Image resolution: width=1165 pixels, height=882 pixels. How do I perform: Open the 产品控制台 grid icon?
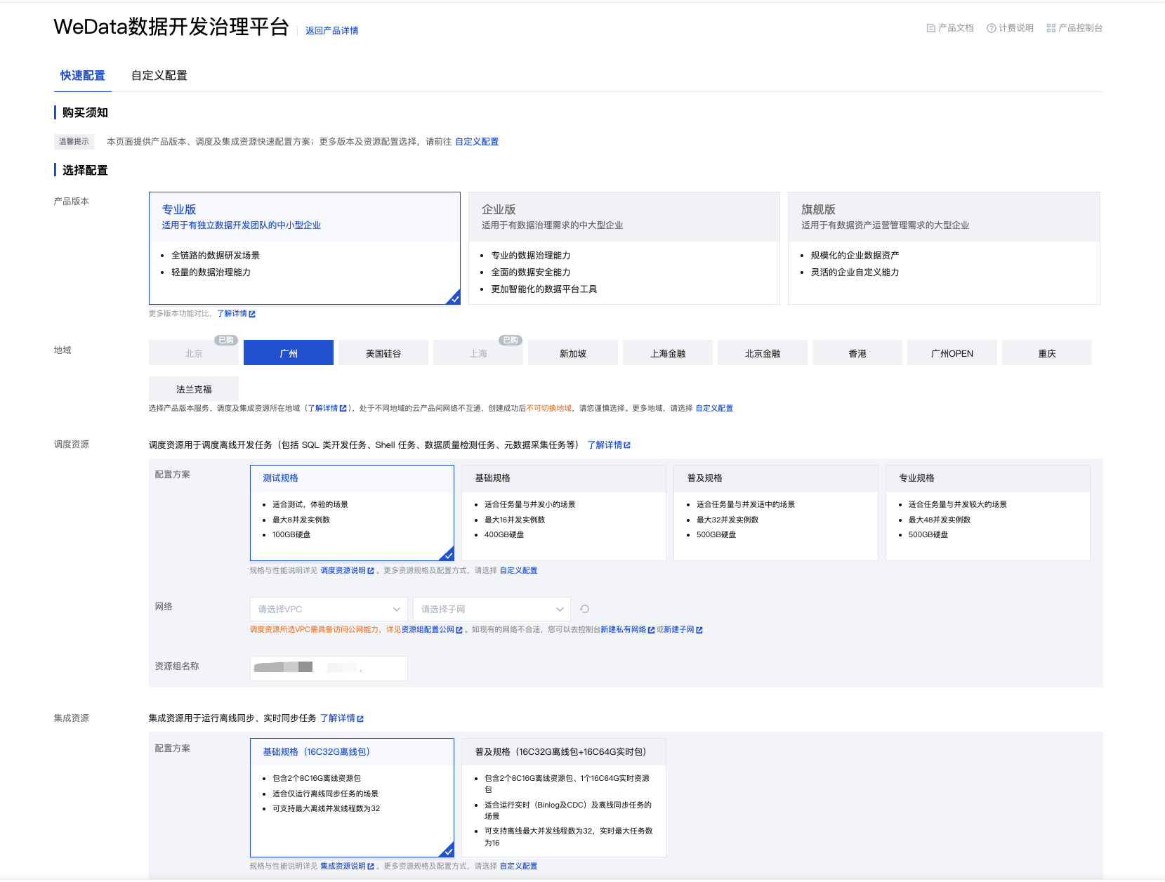[x=1051, y=28]
